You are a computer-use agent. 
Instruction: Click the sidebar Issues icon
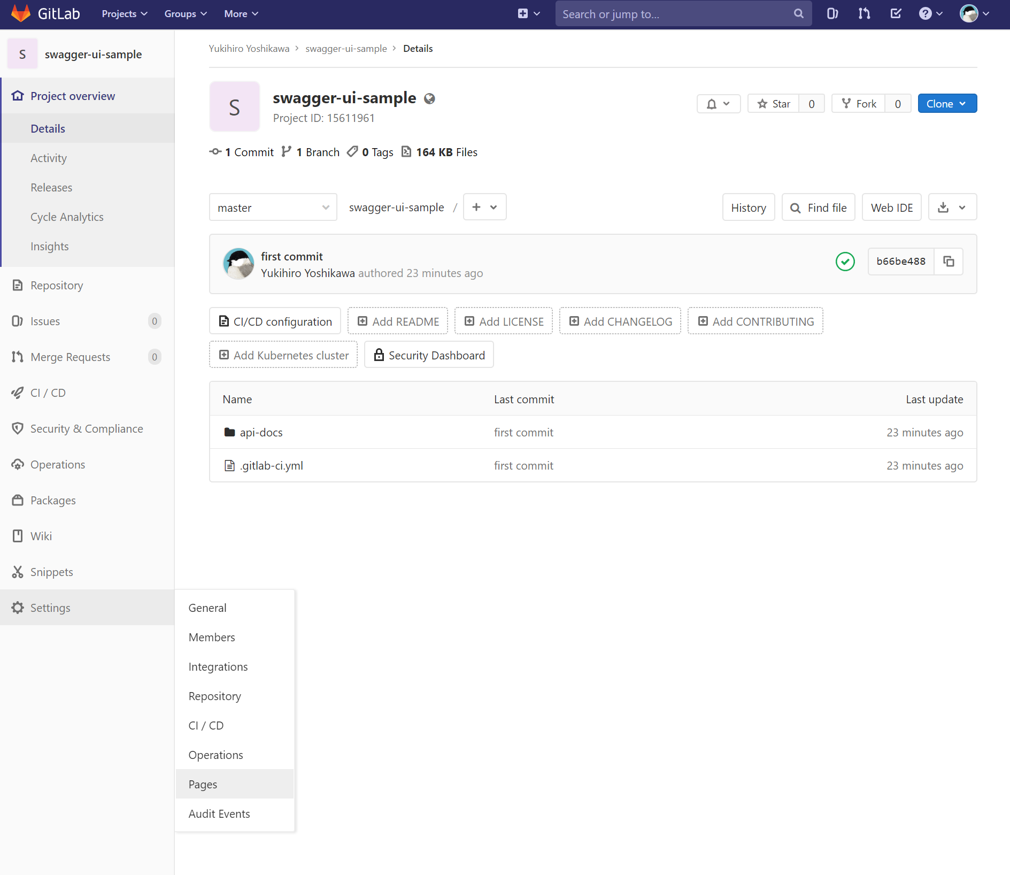click(x=18, y=321)
